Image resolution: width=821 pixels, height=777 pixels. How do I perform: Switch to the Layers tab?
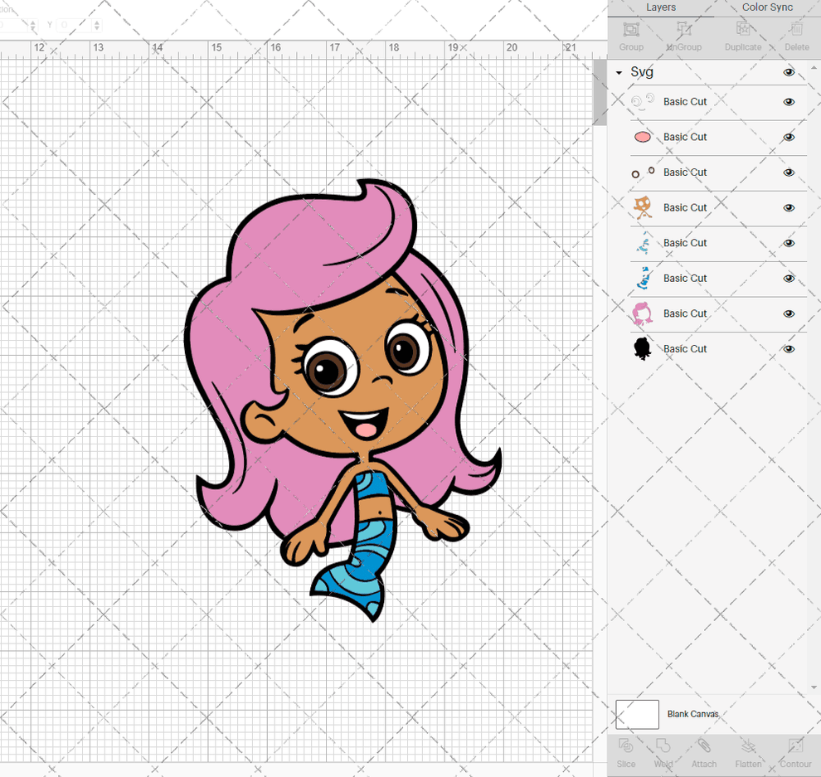tap(661, 7)
